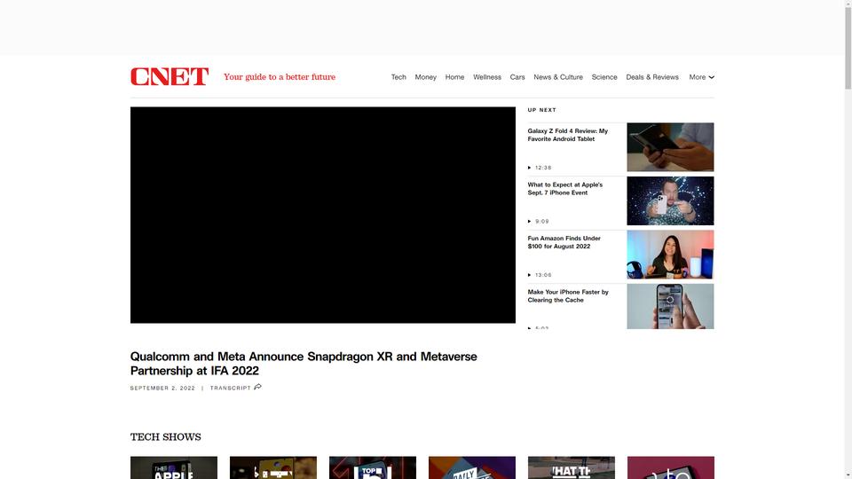
Task: Click the share arrow icon next to Transcript
Action: point(257,388)
